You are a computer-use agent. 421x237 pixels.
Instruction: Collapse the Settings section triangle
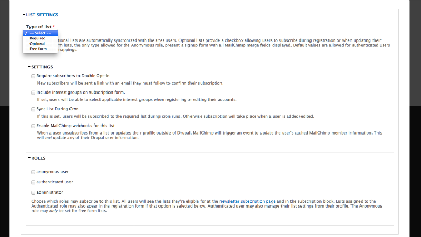29,67
